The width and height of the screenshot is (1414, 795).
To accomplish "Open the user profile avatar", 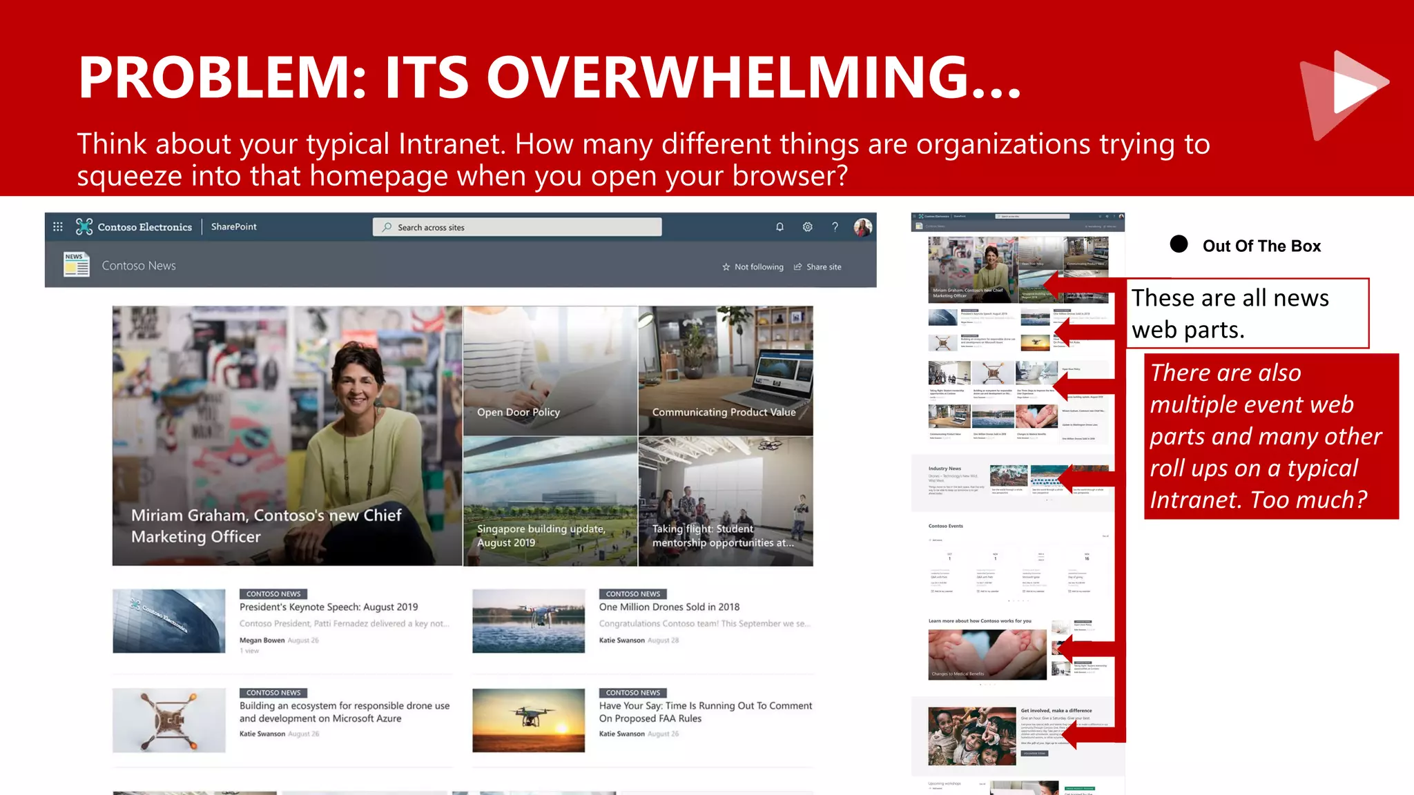I will pyautogui.click(x=862, y=227).
